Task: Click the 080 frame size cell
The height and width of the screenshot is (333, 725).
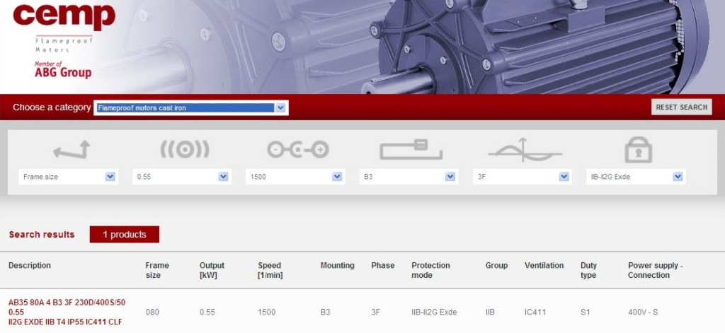Action: click(152, 312)
